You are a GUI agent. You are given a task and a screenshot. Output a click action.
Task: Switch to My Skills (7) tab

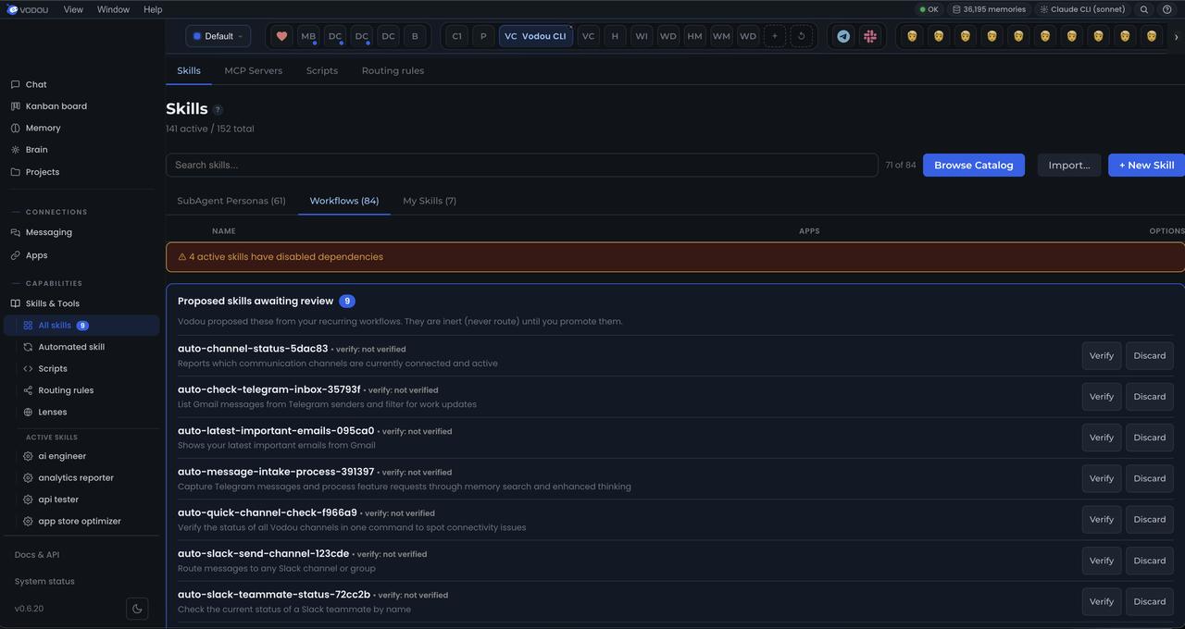click(x=430, y=201)
